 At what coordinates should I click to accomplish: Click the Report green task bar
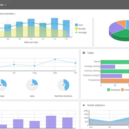[115, 62]
